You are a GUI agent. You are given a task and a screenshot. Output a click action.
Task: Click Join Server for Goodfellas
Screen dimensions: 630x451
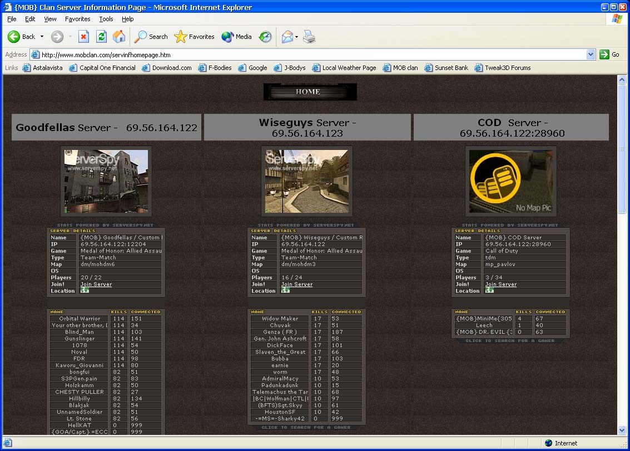96,284
